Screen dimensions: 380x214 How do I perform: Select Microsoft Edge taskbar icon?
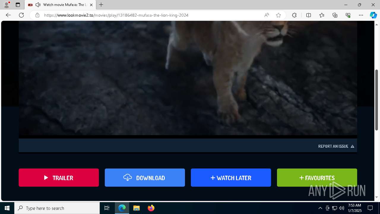(122, 208)
